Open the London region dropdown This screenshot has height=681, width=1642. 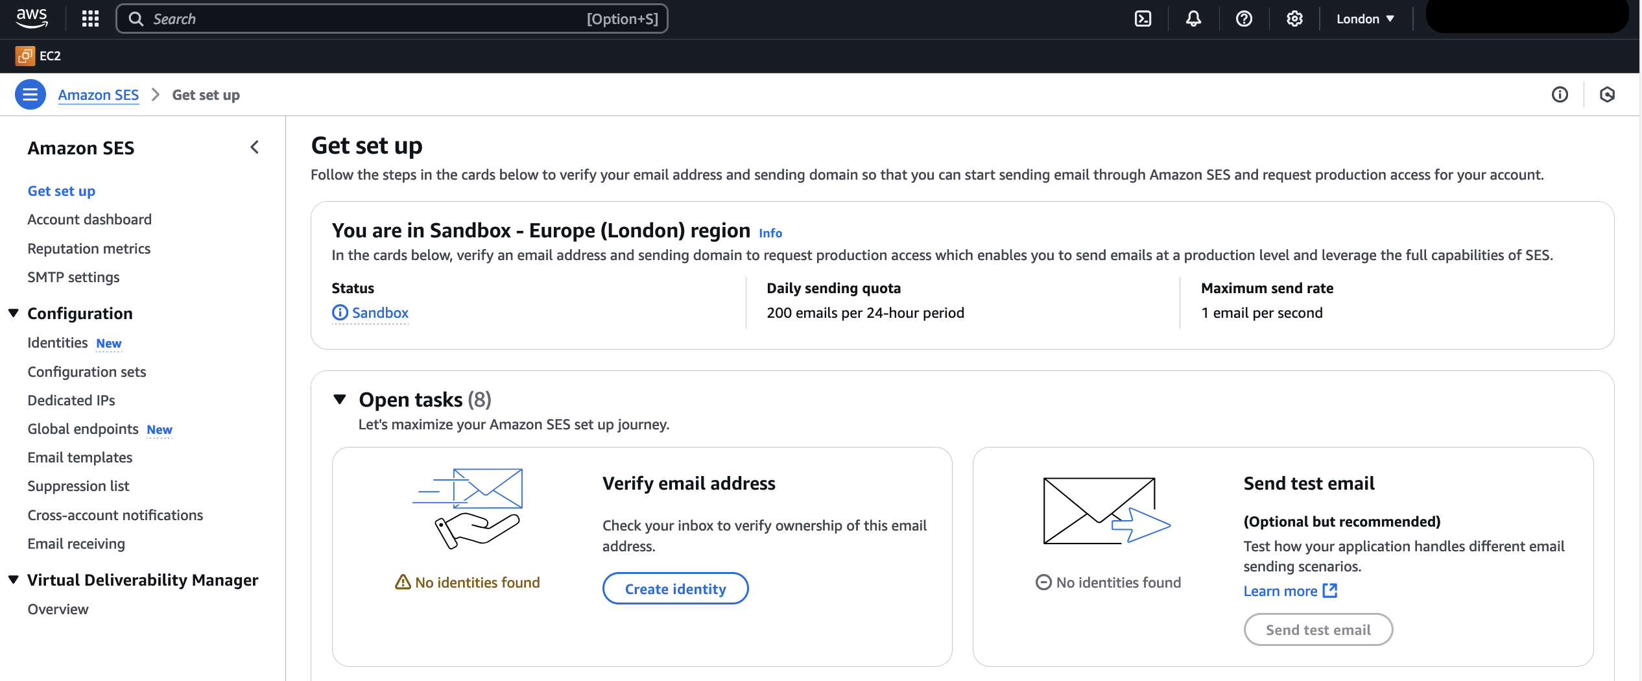point(1365,19)
